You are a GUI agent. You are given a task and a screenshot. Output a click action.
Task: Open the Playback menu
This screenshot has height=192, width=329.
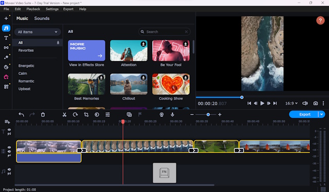(x=33, y=9)
